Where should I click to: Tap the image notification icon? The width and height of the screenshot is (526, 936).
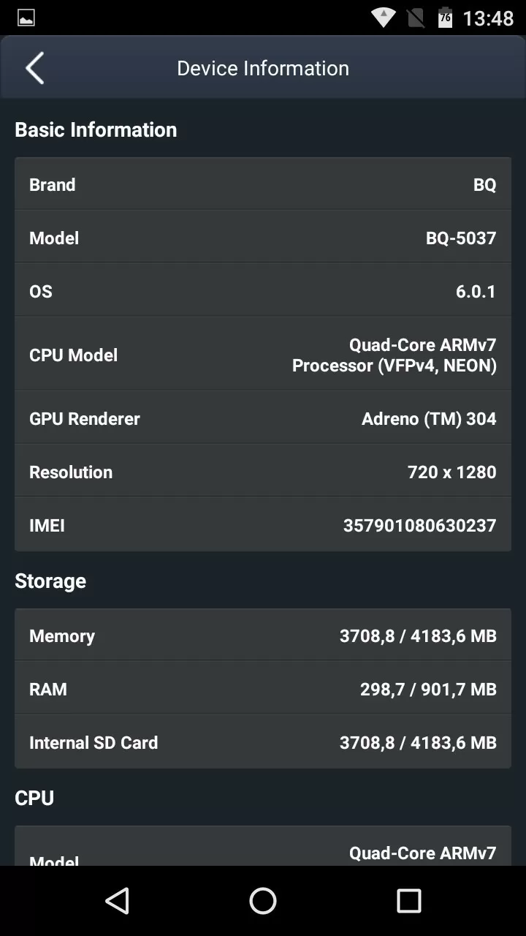(26, 18)
